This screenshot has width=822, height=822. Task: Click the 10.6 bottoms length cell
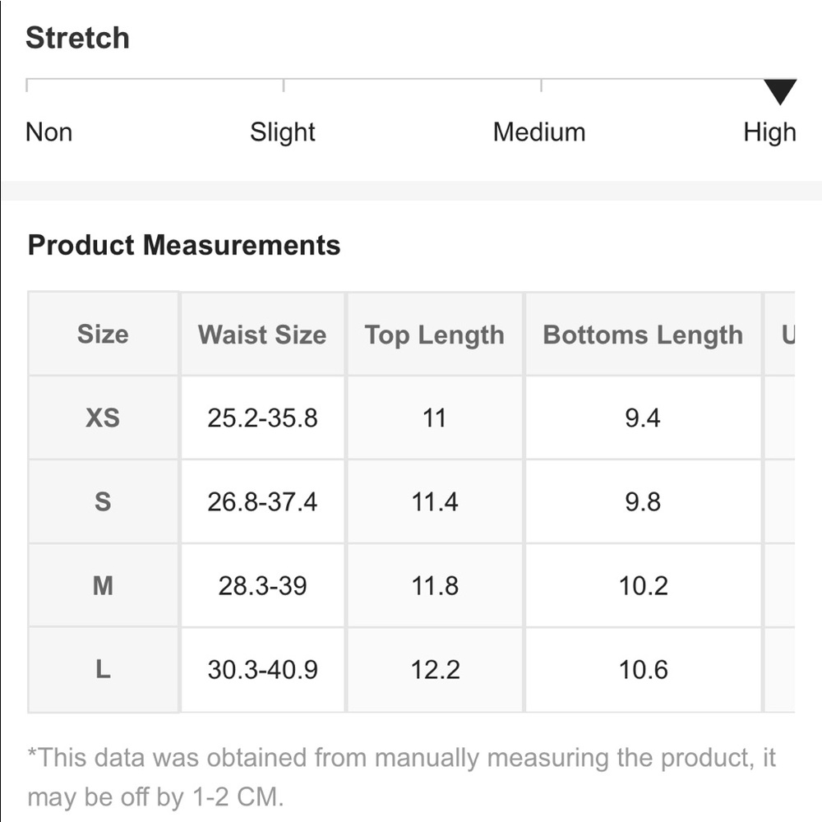point(643,669)
